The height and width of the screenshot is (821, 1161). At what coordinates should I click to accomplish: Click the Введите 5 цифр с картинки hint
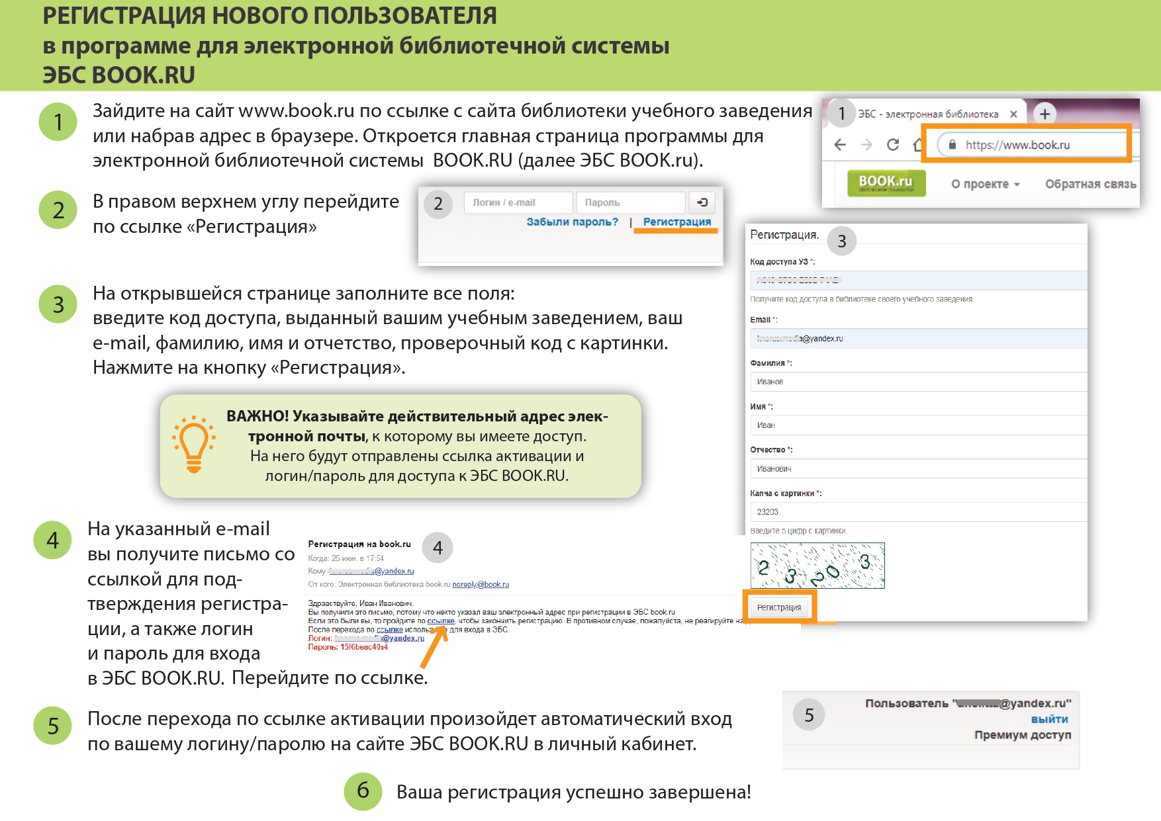coord(798,531)
